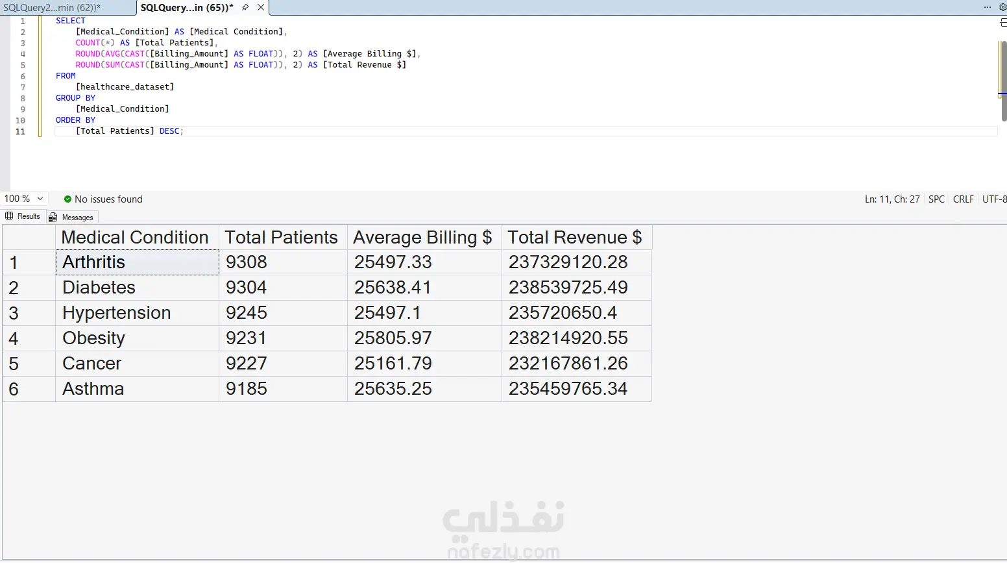Click the CRLF line ending indicator
The width and height of the screenshot is (1007, 563).
pyautogui.click(x=964, y=199)
